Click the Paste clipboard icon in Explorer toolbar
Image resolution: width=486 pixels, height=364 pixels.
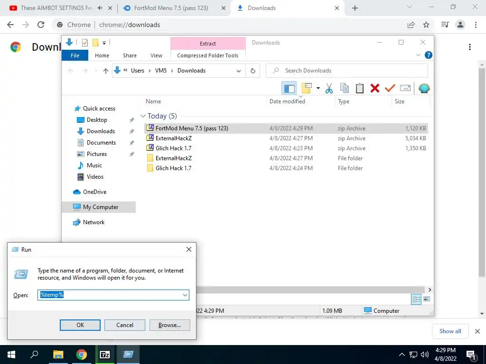(x=360, y=89)
